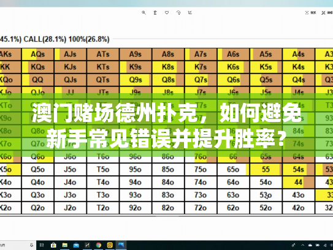Image resolution: width=333 pixels, height=250 pixels.
Task: Click the battery icon in the system tray
Action: click(318, 245)
